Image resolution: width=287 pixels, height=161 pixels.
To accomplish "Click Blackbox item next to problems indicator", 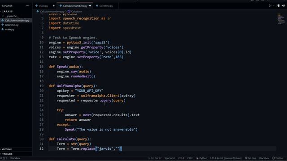I will coord(15,158).
